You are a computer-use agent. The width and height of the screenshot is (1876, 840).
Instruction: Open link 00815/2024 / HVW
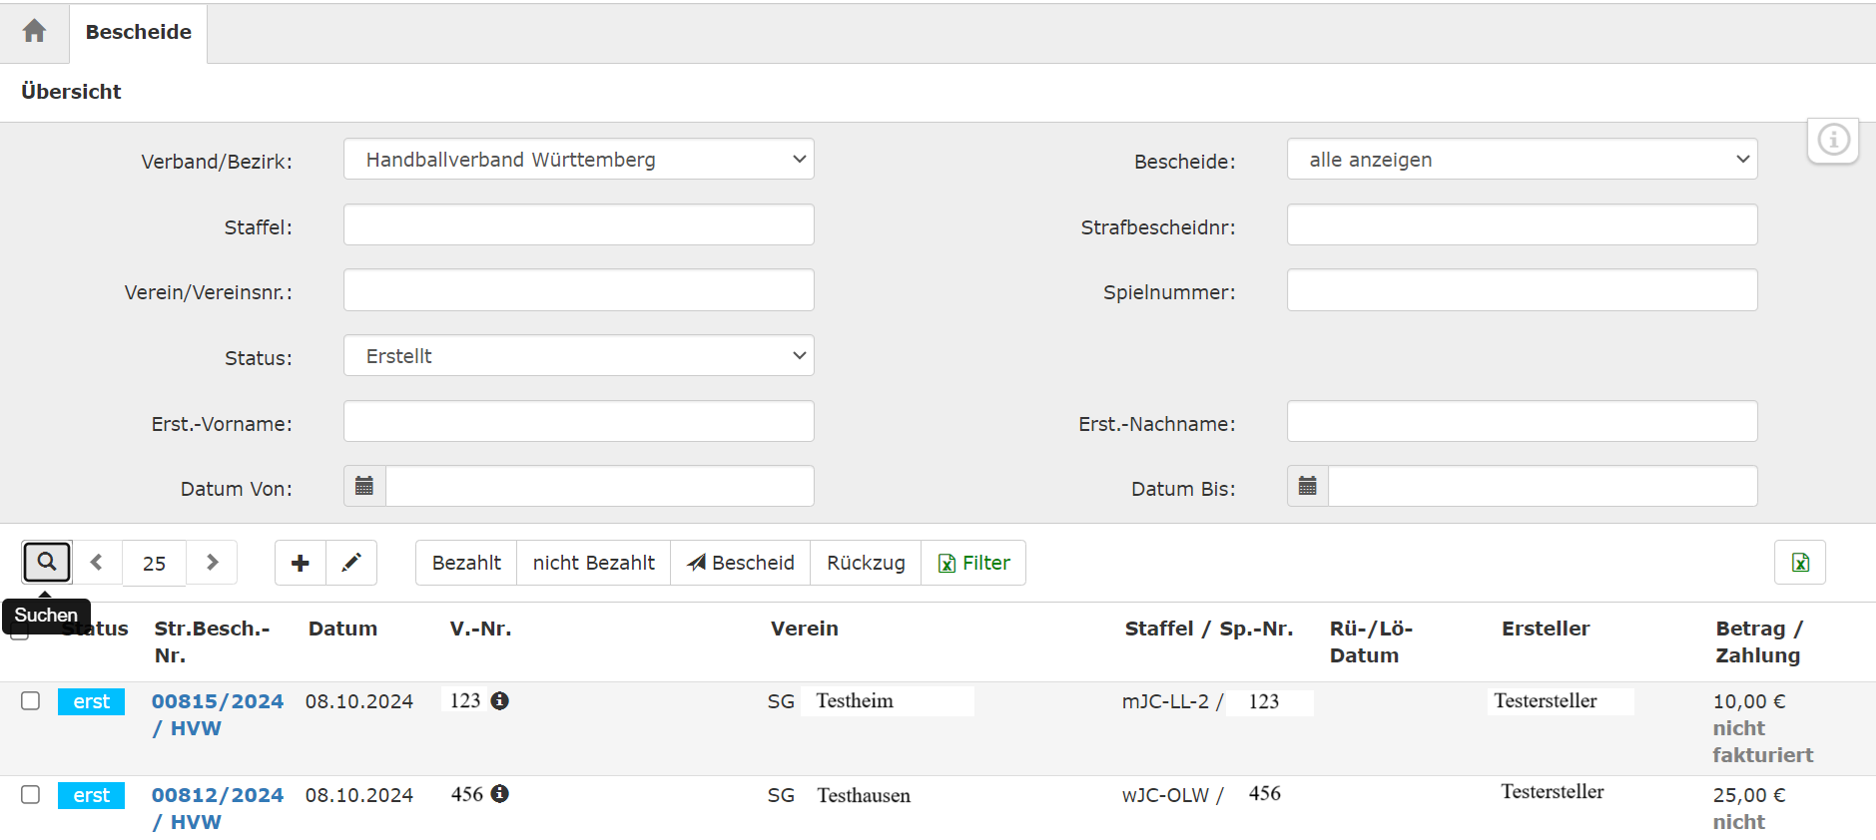pyautogui.click(x=217, y=702)
